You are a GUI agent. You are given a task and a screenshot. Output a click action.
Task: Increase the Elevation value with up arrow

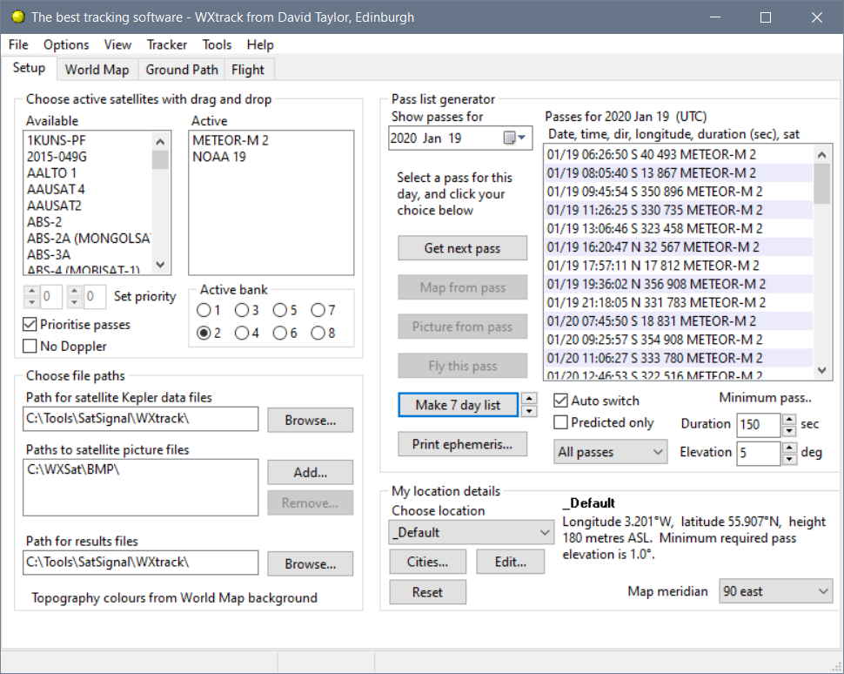coord(789,448)
